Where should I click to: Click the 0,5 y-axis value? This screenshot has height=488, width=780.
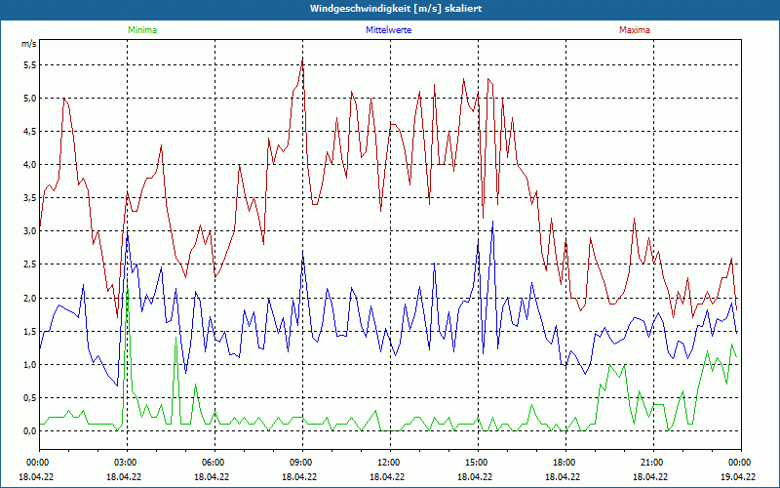(30, 398)
